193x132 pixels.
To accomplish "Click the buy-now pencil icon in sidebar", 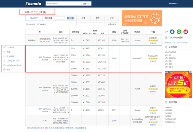I will coord(5,47).
